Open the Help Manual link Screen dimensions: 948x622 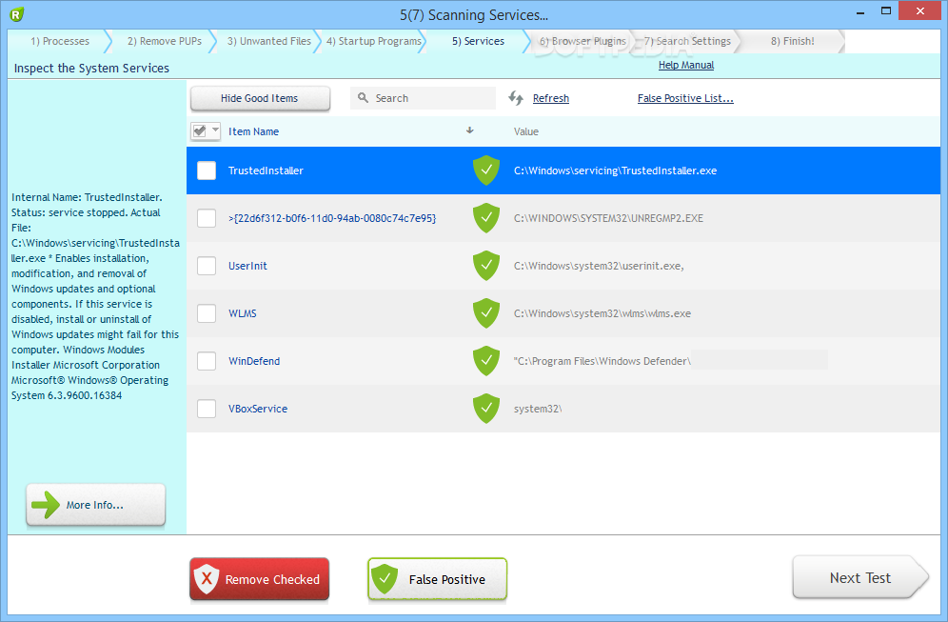[x=686, y=65]
